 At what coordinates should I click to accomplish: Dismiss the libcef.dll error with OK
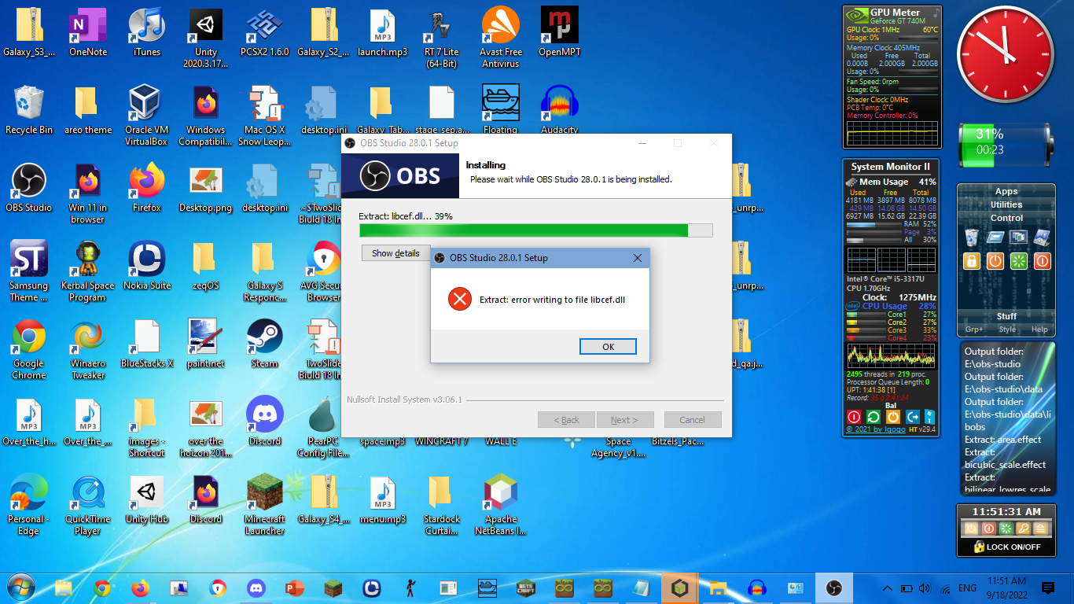click(608, 346)
